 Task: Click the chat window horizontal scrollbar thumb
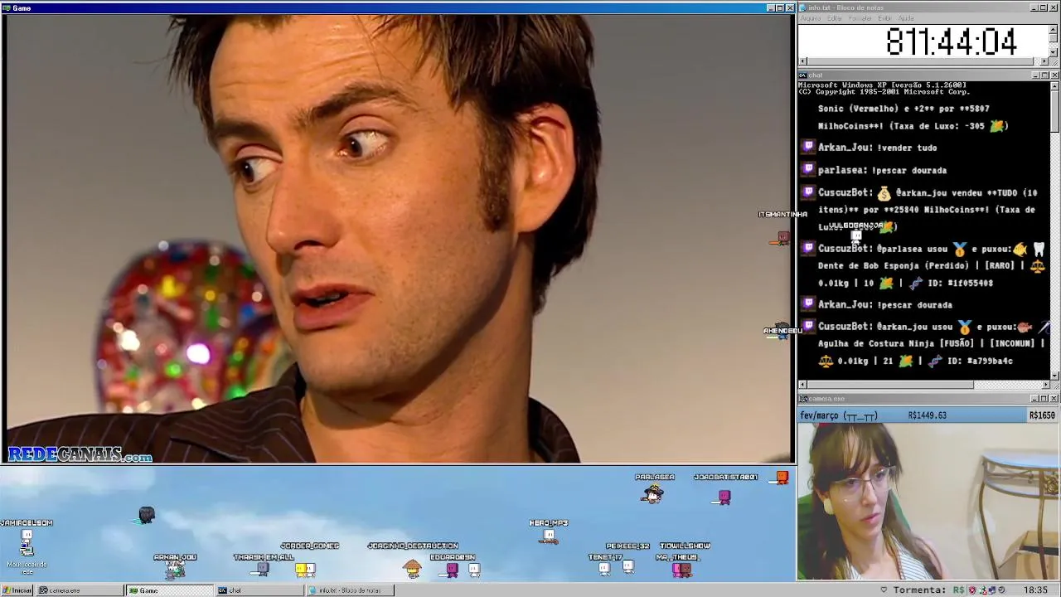890,385
